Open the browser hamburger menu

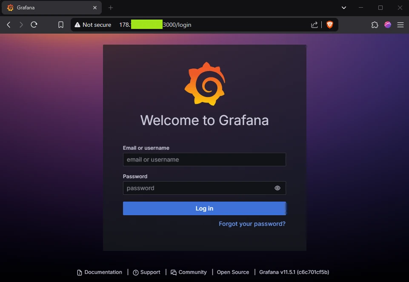400,25
